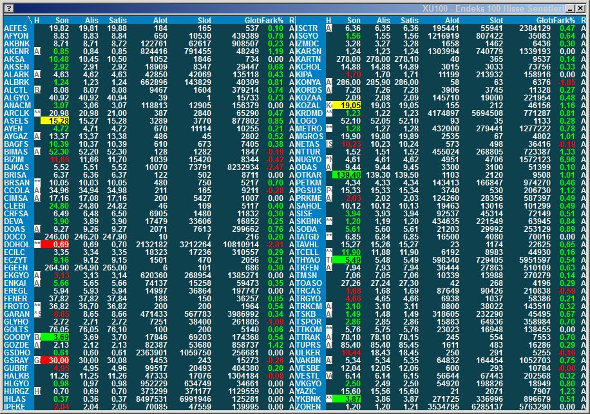590x414 pixels.
Task: Pick the GSRAY ticker
Action: (17, 360)
